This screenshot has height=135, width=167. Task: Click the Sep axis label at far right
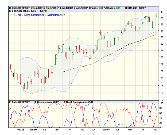155,130
